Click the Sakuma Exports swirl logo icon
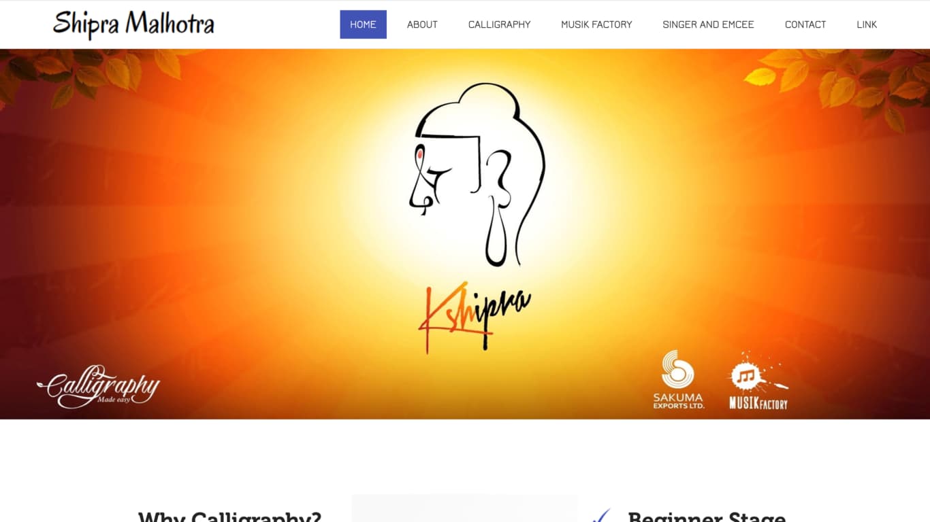The image size is (930, 522). 677,370
